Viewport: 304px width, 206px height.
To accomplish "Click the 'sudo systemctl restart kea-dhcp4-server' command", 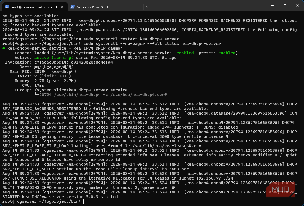I will click(131, 39).
